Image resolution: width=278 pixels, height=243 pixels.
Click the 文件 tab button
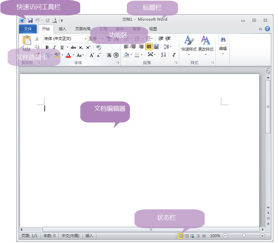(28, 29)
